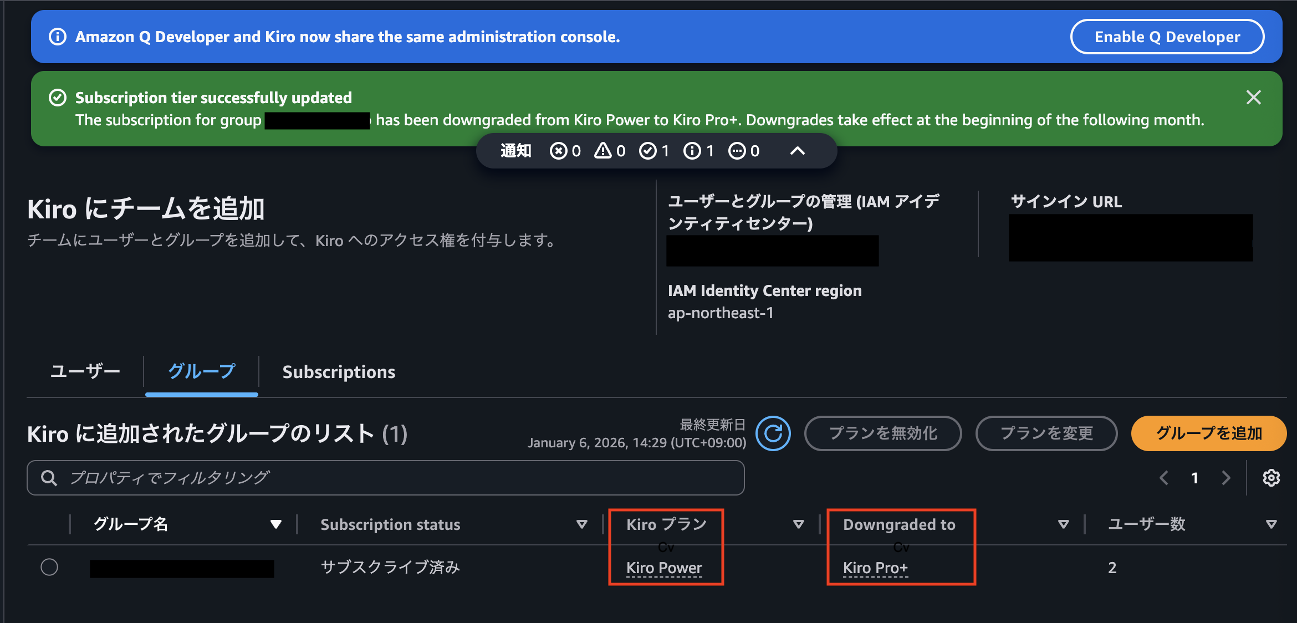Image resolution: width=1297 pixels, height=623 pixels.
Task: Open the グループ名 column filter dropdown
Action: 275,524
